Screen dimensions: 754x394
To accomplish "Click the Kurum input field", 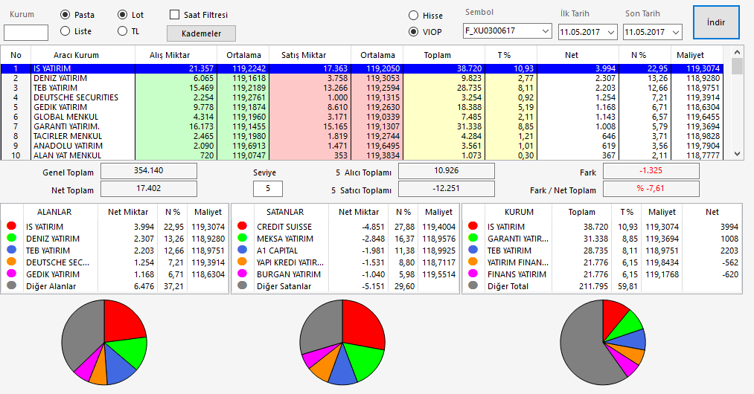I will (26, 33).
